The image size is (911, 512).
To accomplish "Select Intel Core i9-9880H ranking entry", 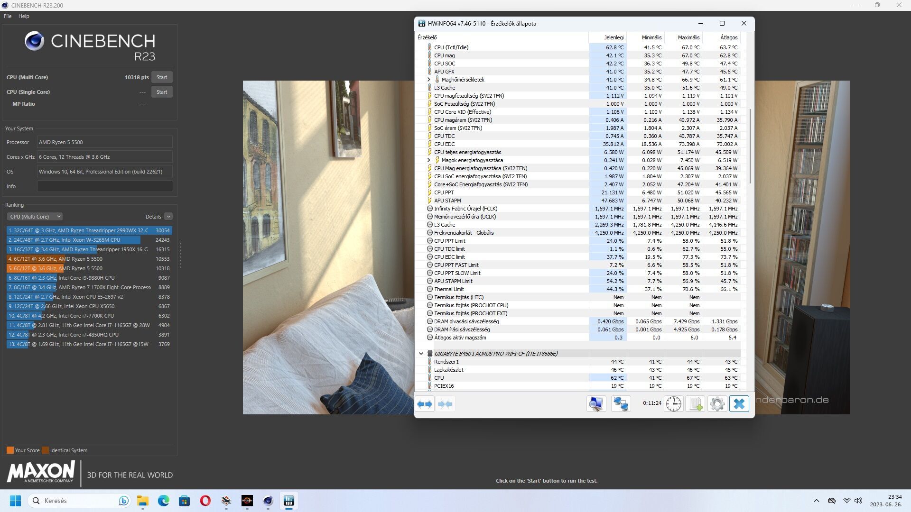I will click(89, 278).
